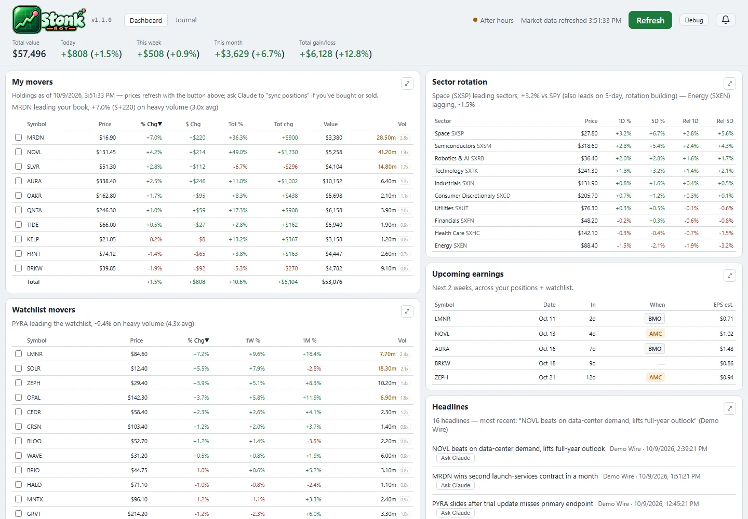The height and width of the screenshot is (519, 748).
Task: Tick the LMNR watchlist checkbox
Action: [19, 354]
